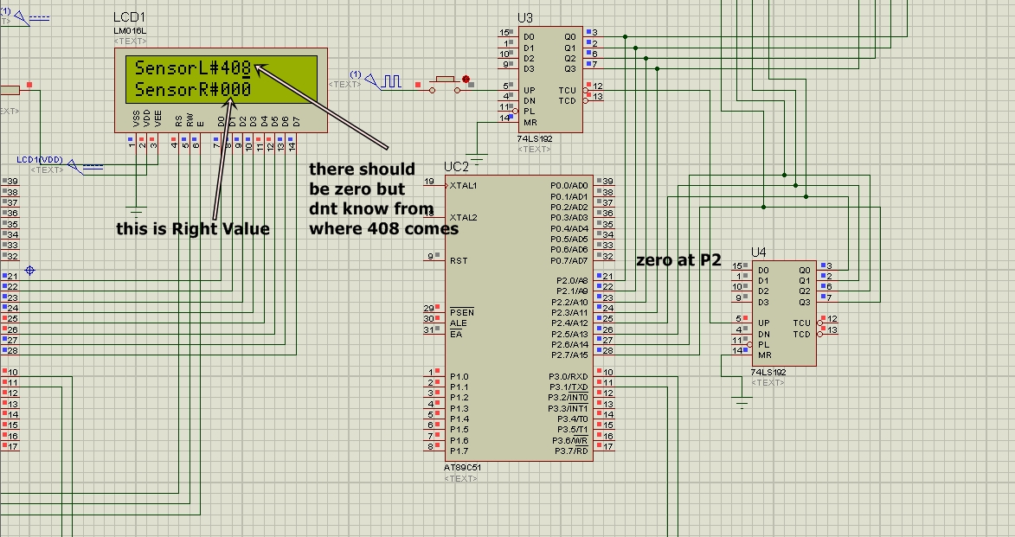This screenshot has height=537, width=1015.
Task: Select the U4 74LS192 counter chip
Action: click(x=783, y=313)
